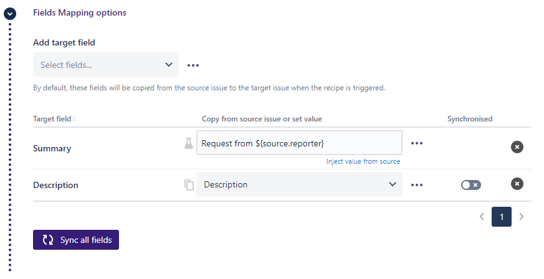Expand the Description source field dropdown
The height and width of the screenshot is (279, 544).
click(299, 184)
